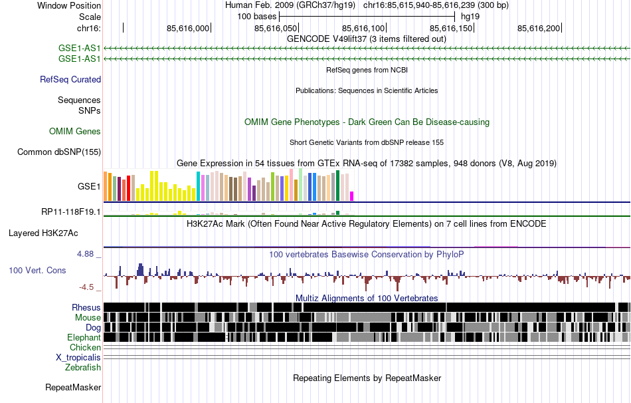Screen dimensions: 631x403
Task: Click the Scale track label
Action: point(90,17)
